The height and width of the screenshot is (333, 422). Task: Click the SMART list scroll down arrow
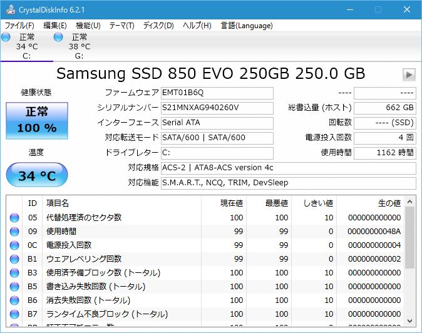[409, 321]
